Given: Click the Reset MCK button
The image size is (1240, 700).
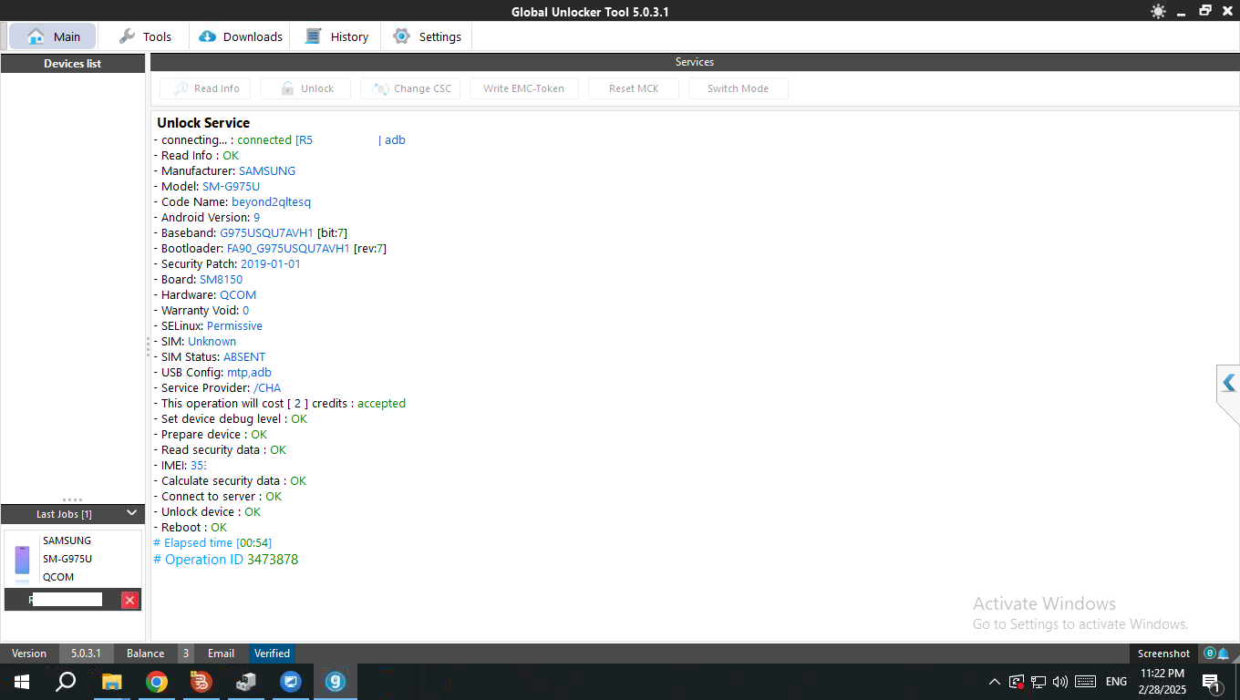Looking at the screenshot, I should pyautogui.click(x=634, y=88).
